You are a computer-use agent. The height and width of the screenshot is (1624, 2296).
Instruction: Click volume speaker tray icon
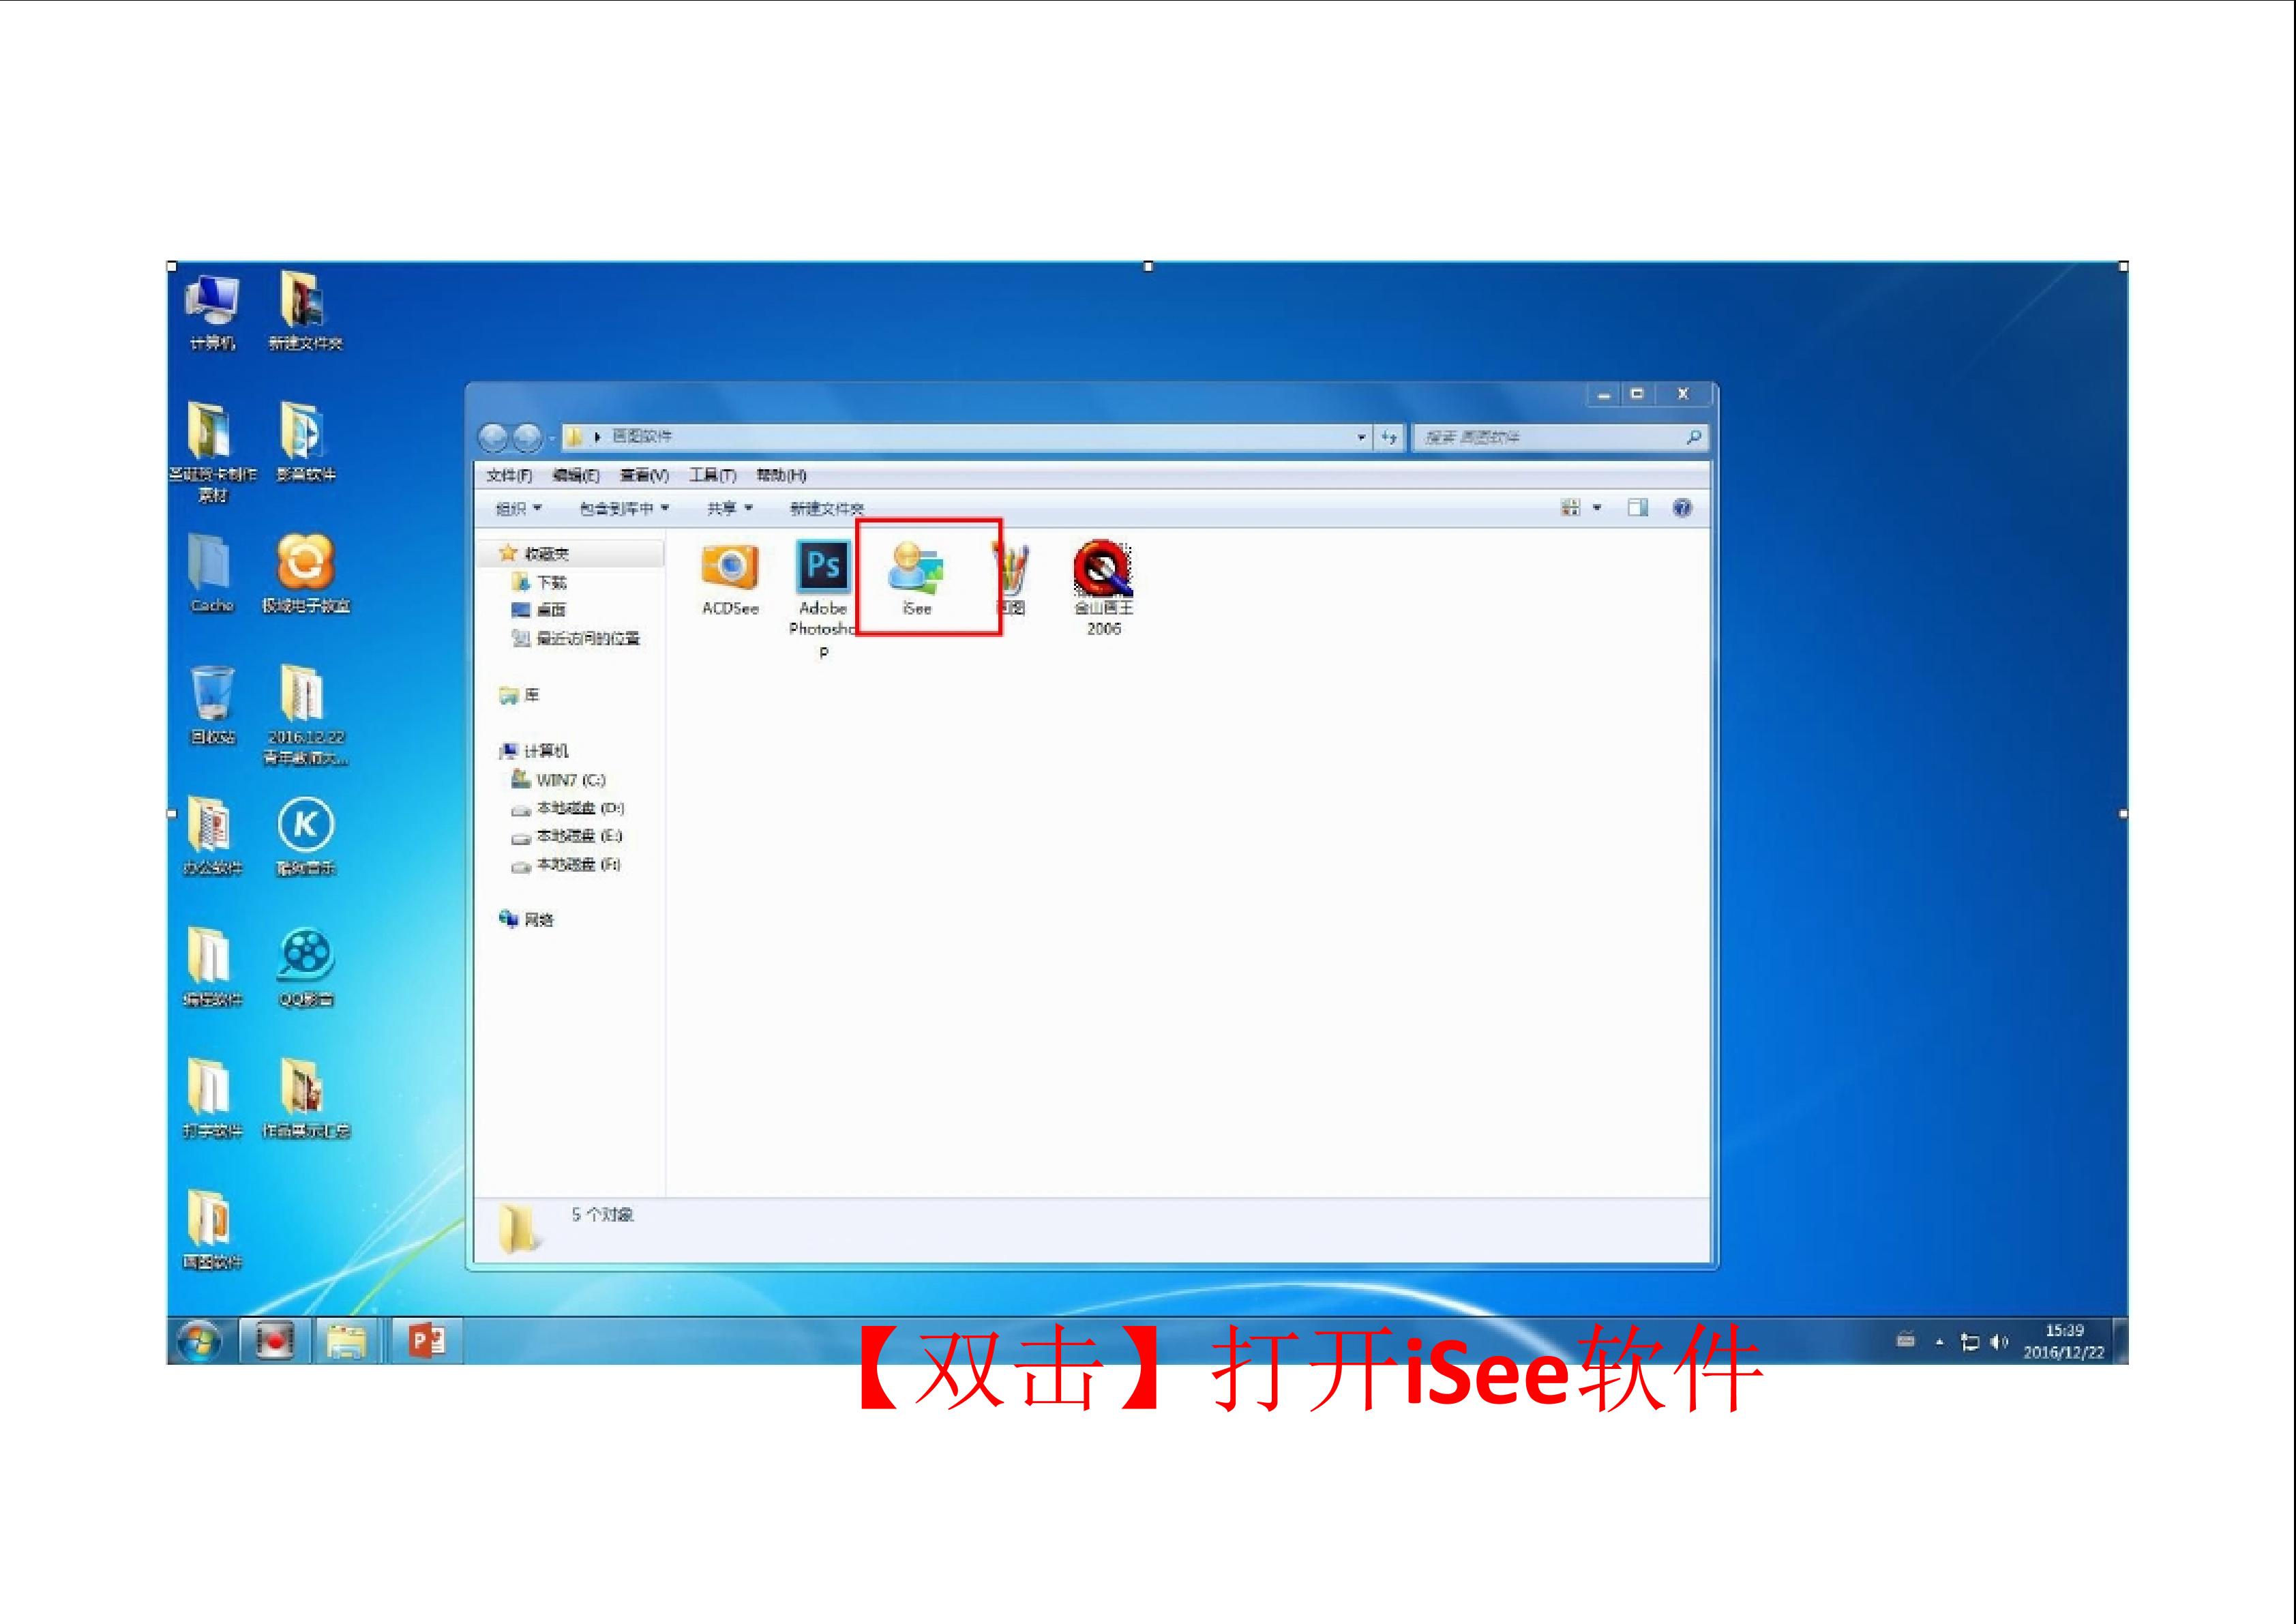(1998, 1342)
